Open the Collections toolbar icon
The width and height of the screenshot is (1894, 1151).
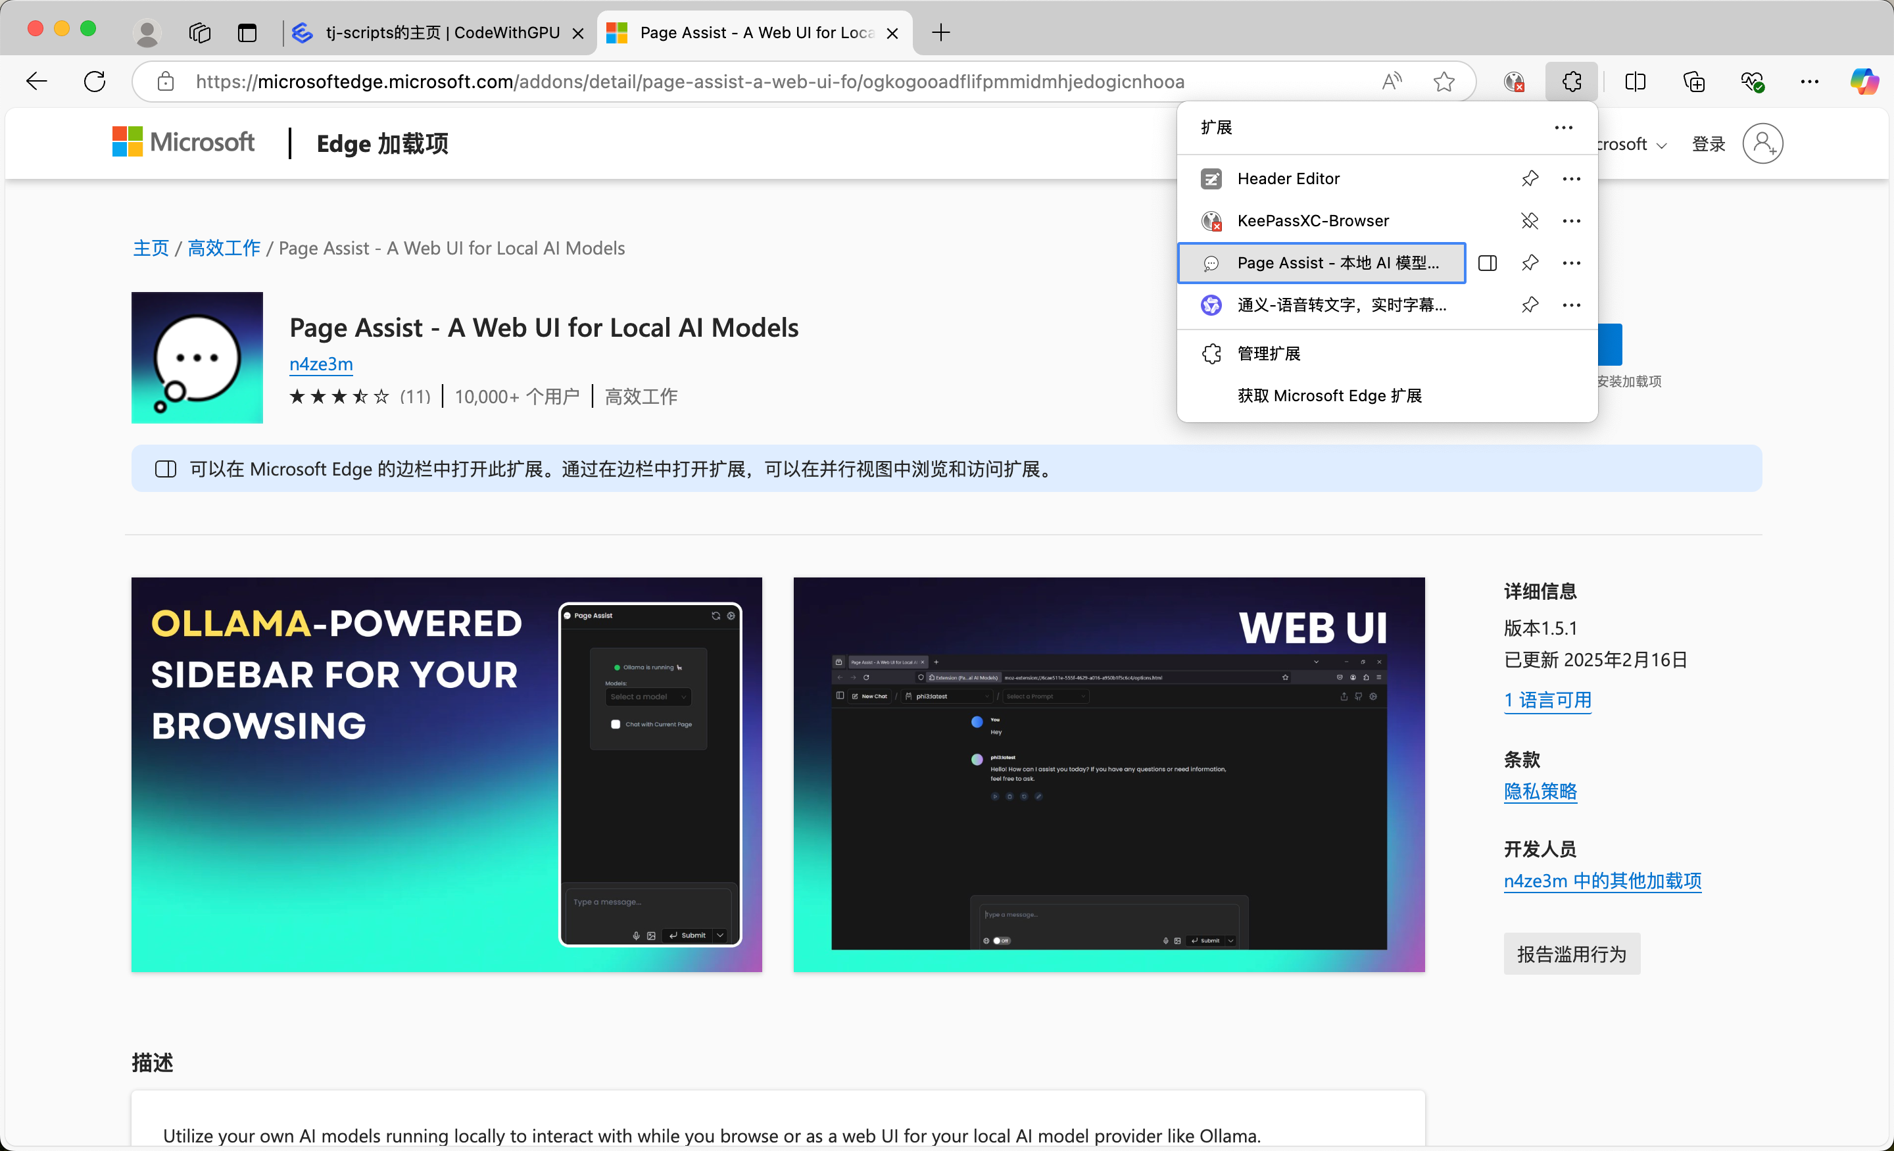point(1693,82)
